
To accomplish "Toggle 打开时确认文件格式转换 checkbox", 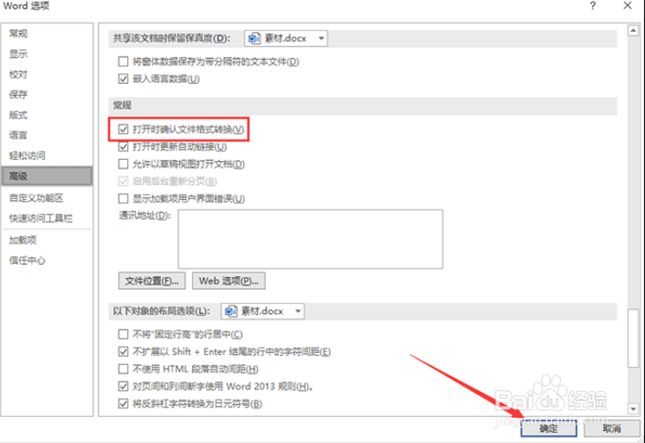I will tap(123, 130).
